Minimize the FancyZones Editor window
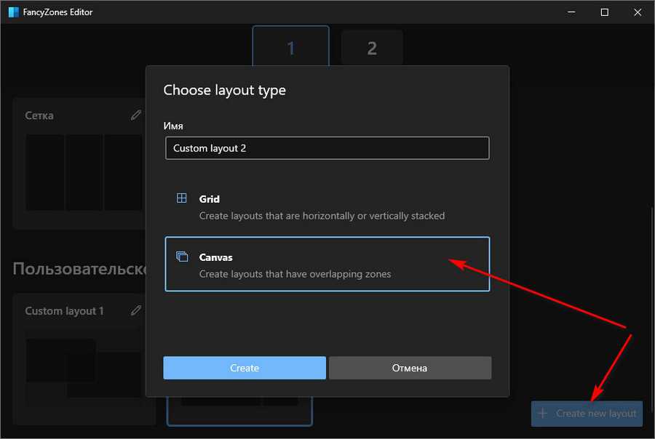 pyautogui.click(x=570, y=12)
